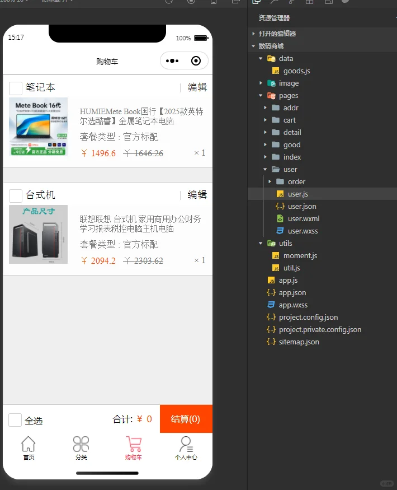The image size is (397, 490).
Task: Open the 台式机 product thumbnail
Action: click(x=38, y=235)
